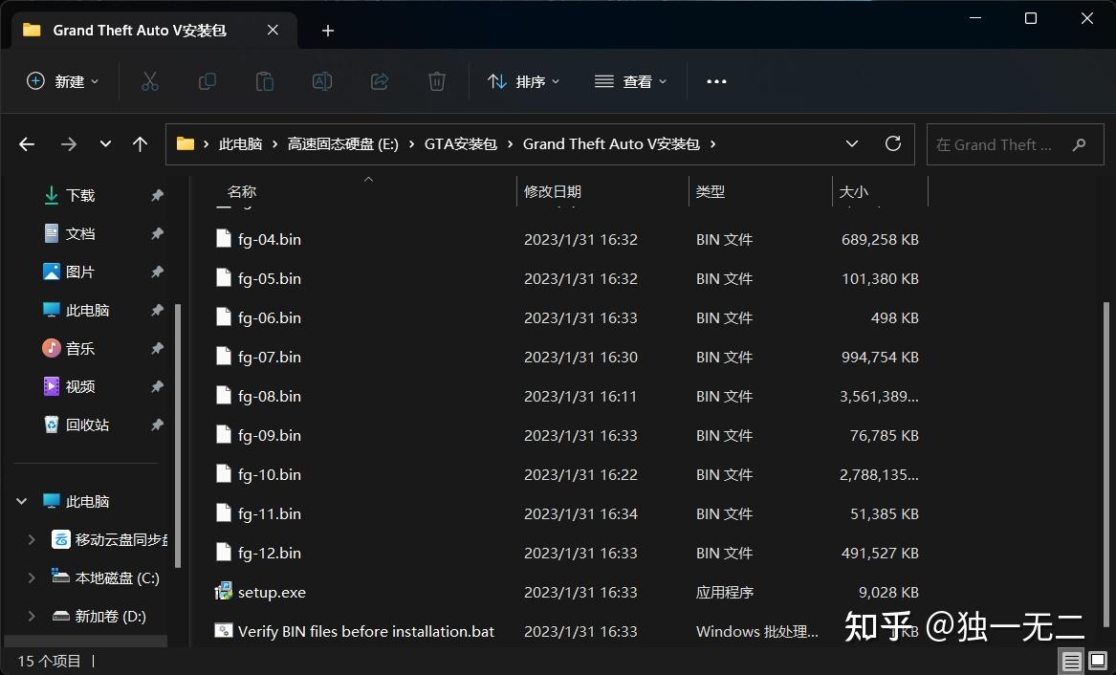Click the pin icon next to 文档
Viewport: 1116px width, 675px height.
pyautogui.click(x=157, y=233)
